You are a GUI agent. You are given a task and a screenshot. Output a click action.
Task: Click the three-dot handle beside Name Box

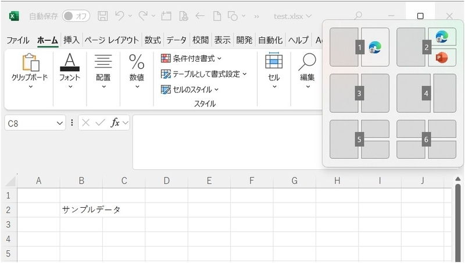click(x=71, y=123)
